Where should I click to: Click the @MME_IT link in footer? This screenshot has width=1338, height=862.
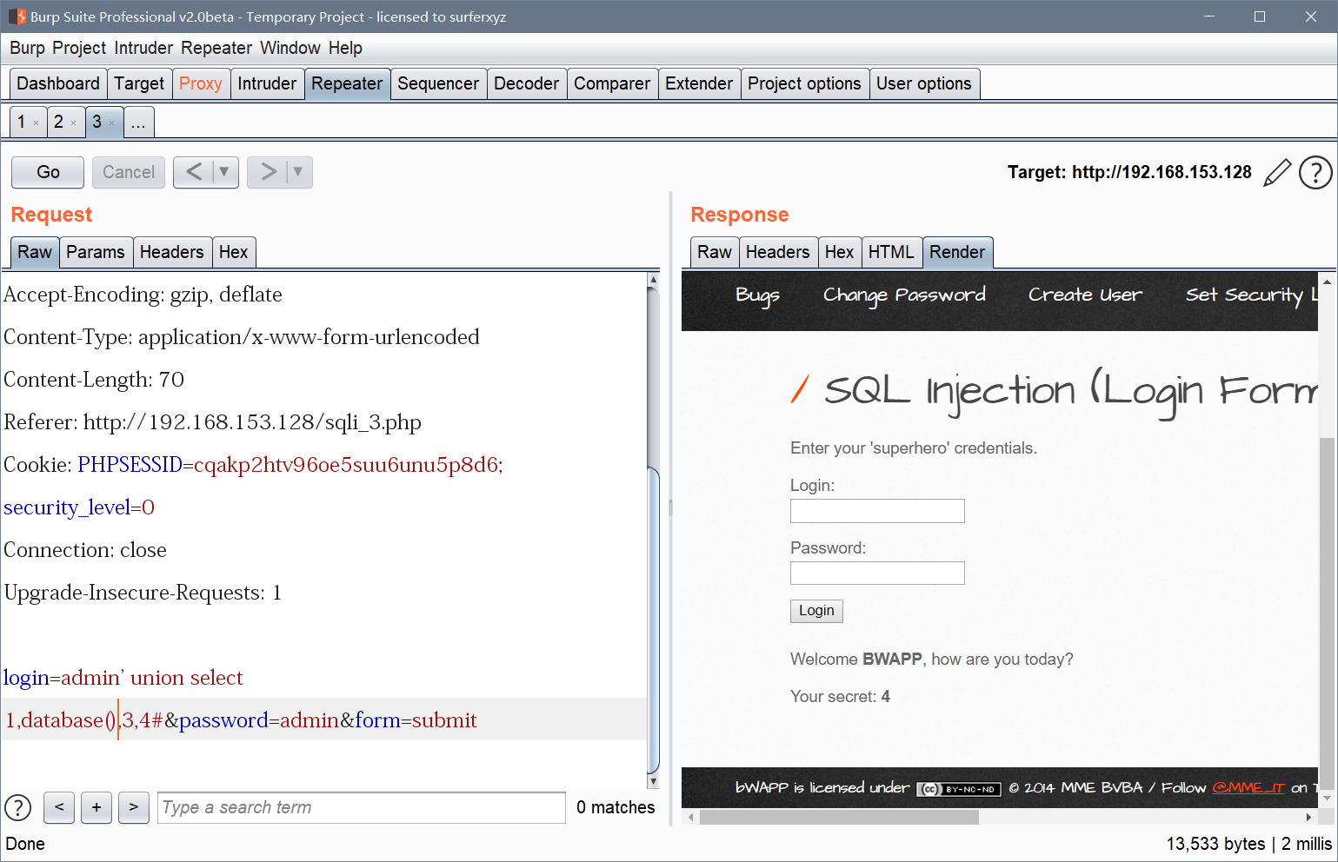pos(1248,787)
